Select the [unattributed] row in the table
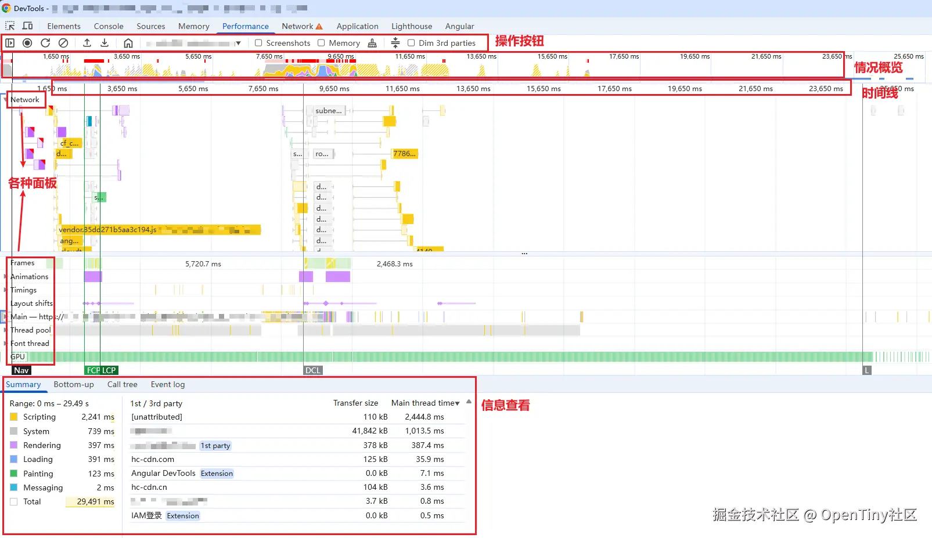The width and height of the screenshot is (932, 538). (296, 417)
